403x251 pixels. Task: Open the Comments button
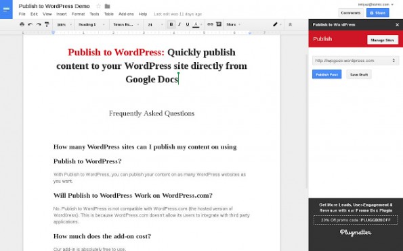click(x=351, y=13)
